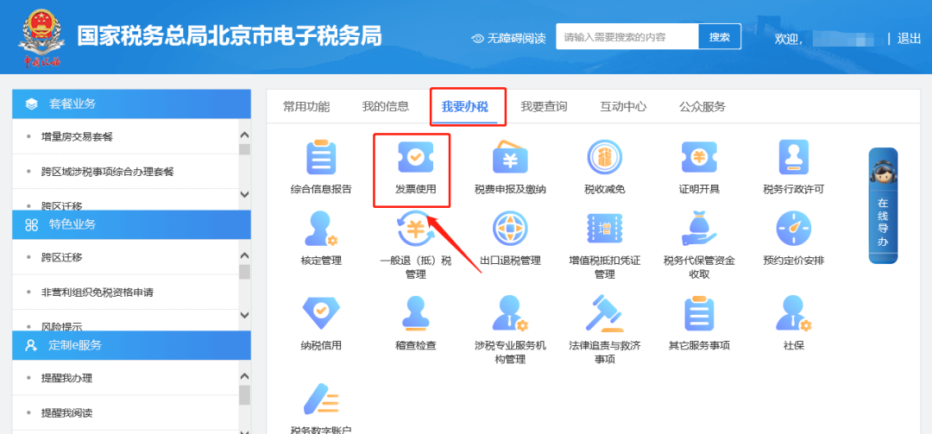
Task: Click up arrow in 特色业务 list scrollbar
Action: 244,255
